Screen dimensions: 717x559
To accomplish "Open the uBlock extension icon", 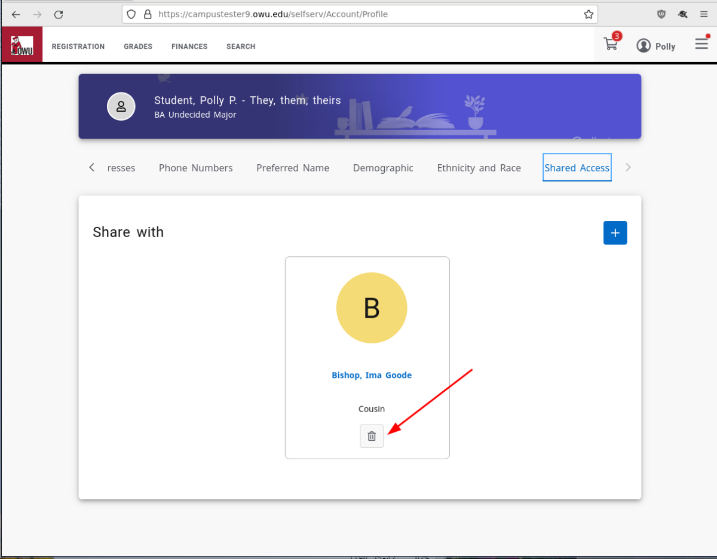I will click(661, 14).
